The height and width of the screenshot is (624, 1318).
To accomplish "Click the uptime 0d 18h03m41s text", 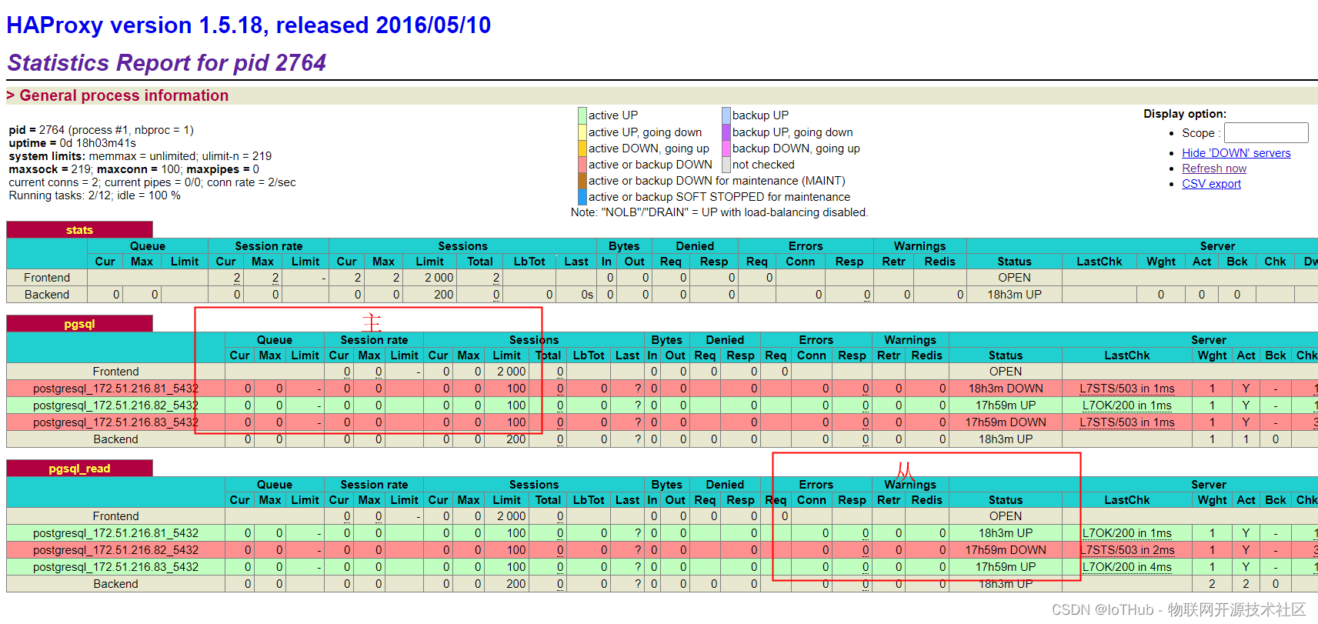I will (x=72, y=143).
